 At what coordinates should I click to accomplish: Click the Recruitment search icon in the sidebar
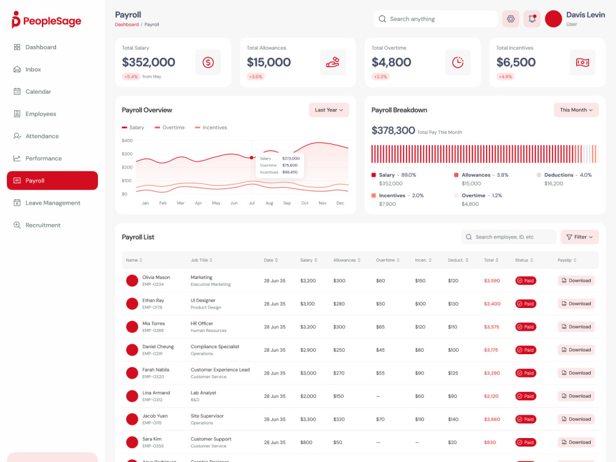(17, 225)
